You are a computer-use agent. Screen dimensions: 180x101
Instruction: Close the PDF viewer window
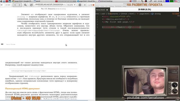point(93,5)
